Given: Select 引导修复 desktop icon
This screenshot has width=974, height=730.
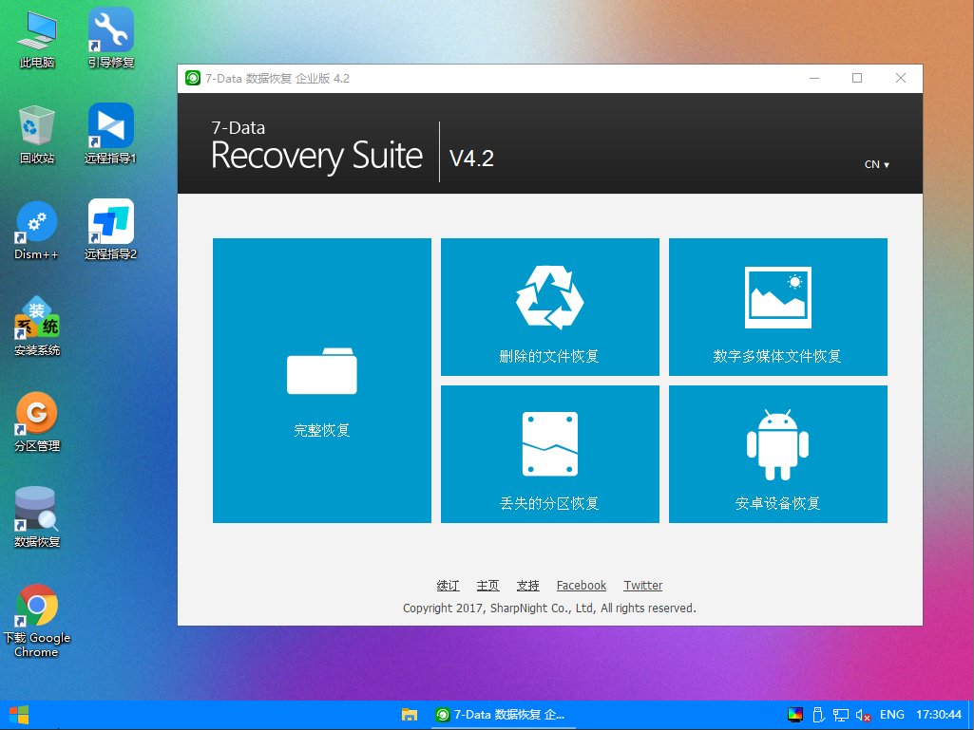Looking at the screenshot, I should [x=111, y=39].
